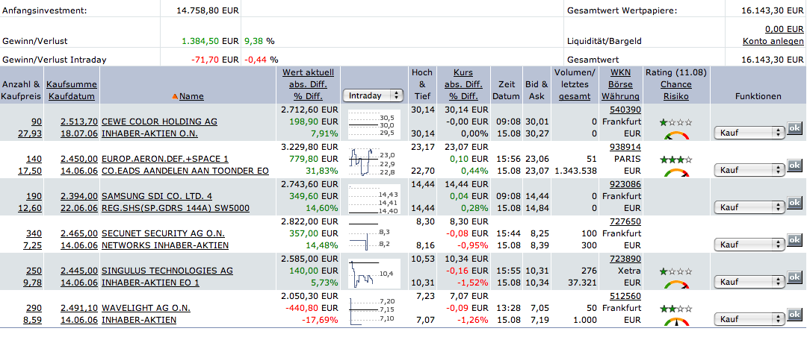Open the Intraday chart period dropdown
Screen dimensions: 807x337
click(x=372, y=95)
